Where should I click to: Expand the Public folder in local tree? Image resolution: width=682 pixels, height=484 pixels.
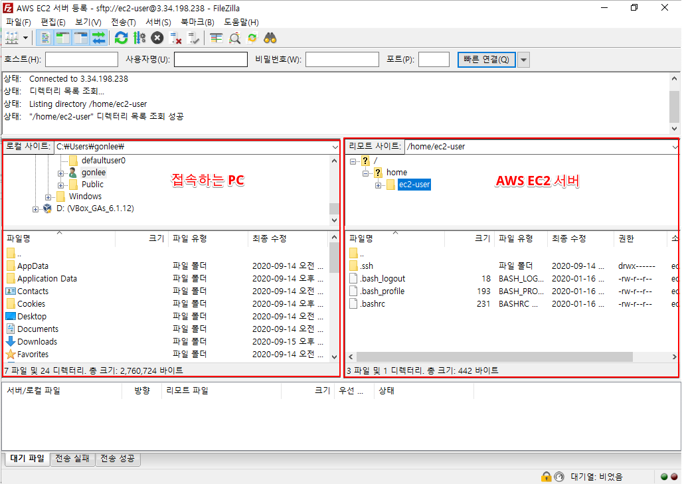click(60, 185)
